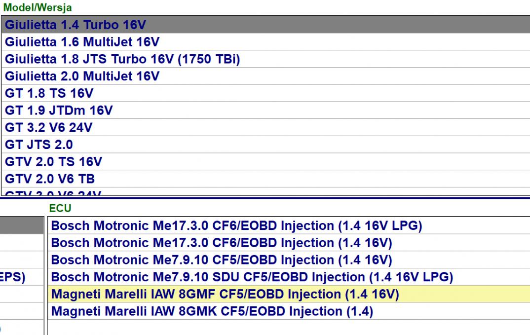Select Magneti Marelli IAW 8GMF ECU
This screenshot has height=335, width=530.
(225, 294)
